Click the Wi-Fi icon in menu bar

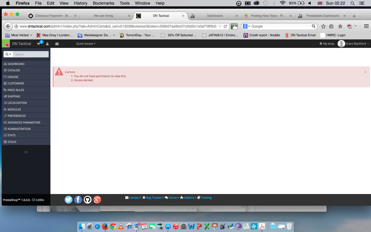[283, 3]
